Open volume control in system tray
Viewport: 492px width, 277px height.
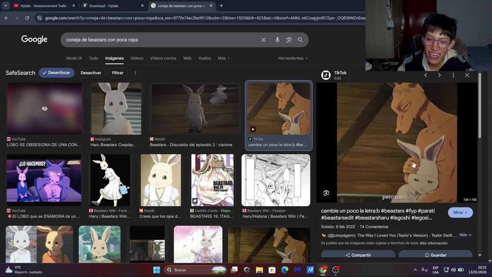tap(453, 270)
